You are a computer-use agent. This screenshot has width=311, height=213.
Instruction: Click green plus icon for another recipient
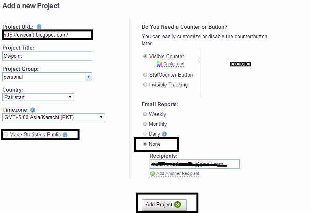click(152, 173)
